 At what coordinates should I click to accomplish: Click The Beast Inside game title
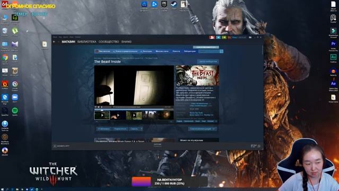point(108,62)
